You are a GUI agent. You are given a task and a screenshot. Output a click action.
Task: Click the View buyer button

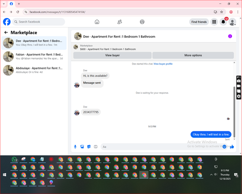click(x=112, y=55)
